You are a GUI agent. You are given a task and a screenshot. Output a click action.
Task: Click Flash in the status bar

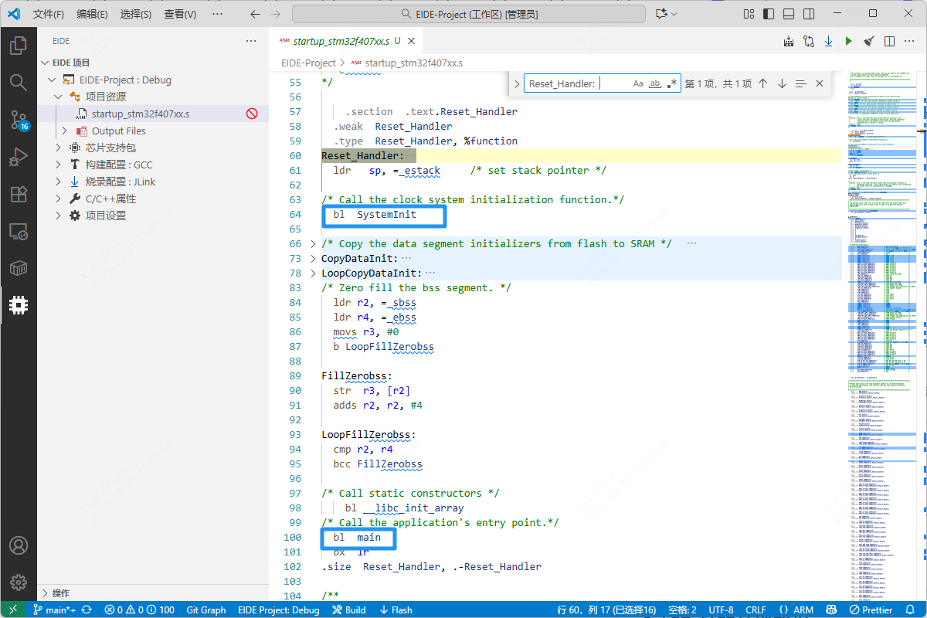click(x=396, y=610)
